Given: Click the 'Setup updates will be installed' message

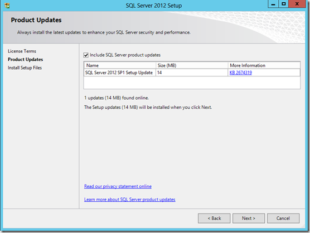Looking at the screenshot, I should coord(148,108).
